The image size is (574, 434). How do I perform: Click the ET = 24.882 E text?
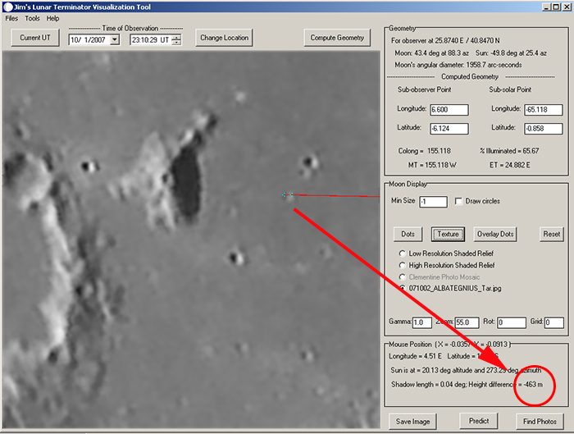509,165
